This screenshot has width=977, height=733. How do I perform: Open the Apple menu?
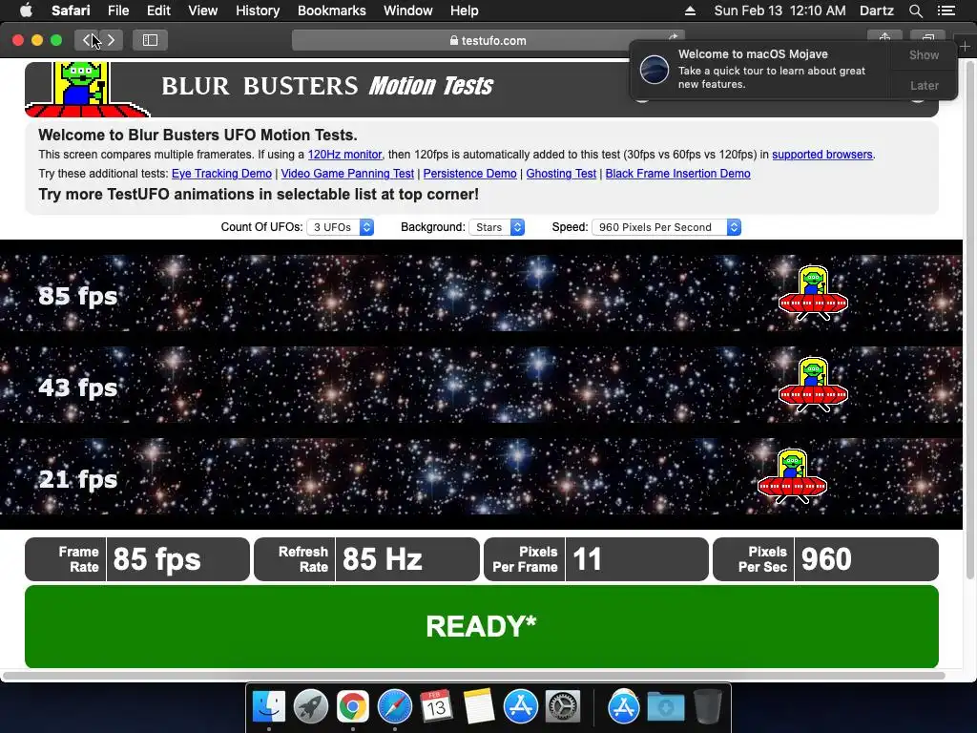[26, 10]
